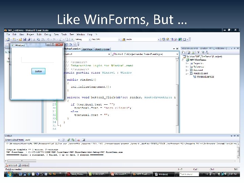Click the Open File folder icon
Viewport: 244px width, 183px height.
pyautogui.click(x=20, y=40)
